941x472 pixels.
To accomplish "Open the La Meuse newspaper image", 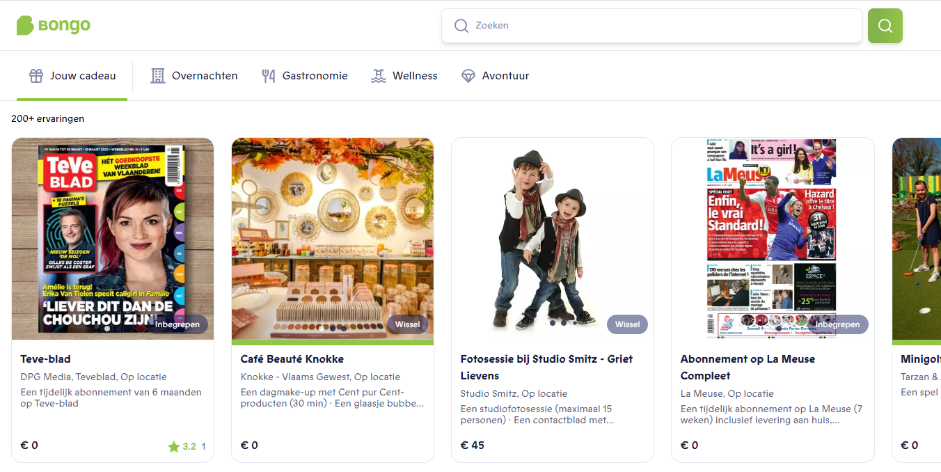I will coord(773,239).
